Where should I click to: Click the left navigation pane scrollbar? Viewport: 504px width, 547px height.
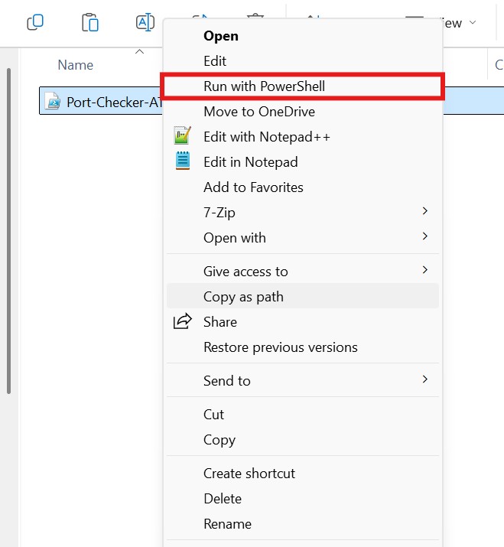coord(8,230)
